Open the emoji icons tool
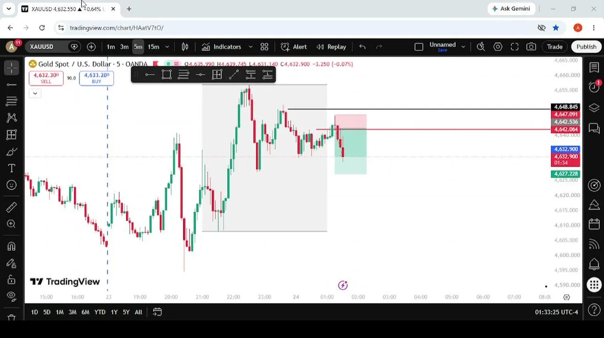The height and width of the screenshot is (338, 604). (x=12, y=185)
